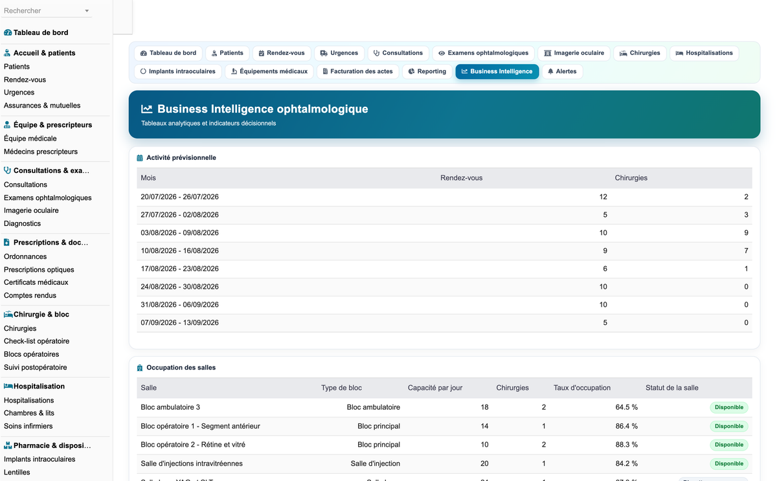This screenshot has width=777, height=481.
Task: Click Bloc ambulatoire 3 room name
Action: click(170, 407)
